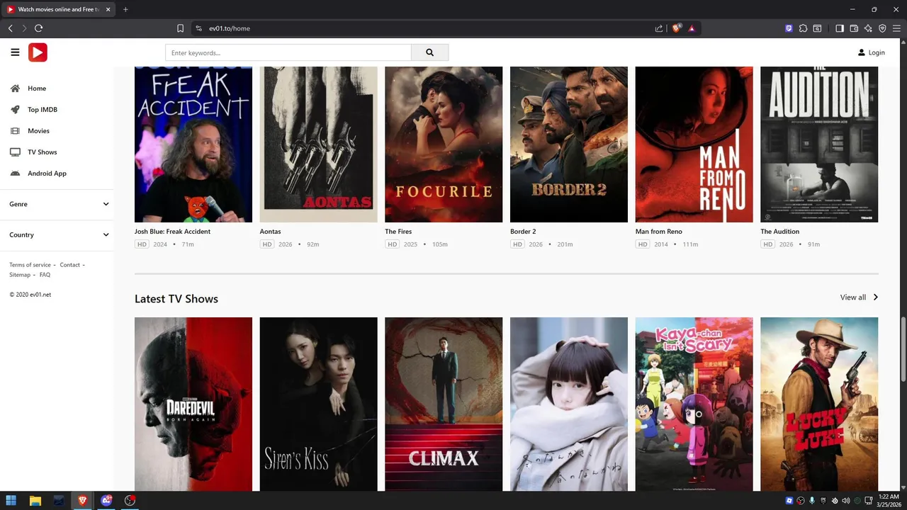This screenshot has height=510, width=907.
Task: Open the Josh Blue: Freak Accident poster
Action: (193, 144)
